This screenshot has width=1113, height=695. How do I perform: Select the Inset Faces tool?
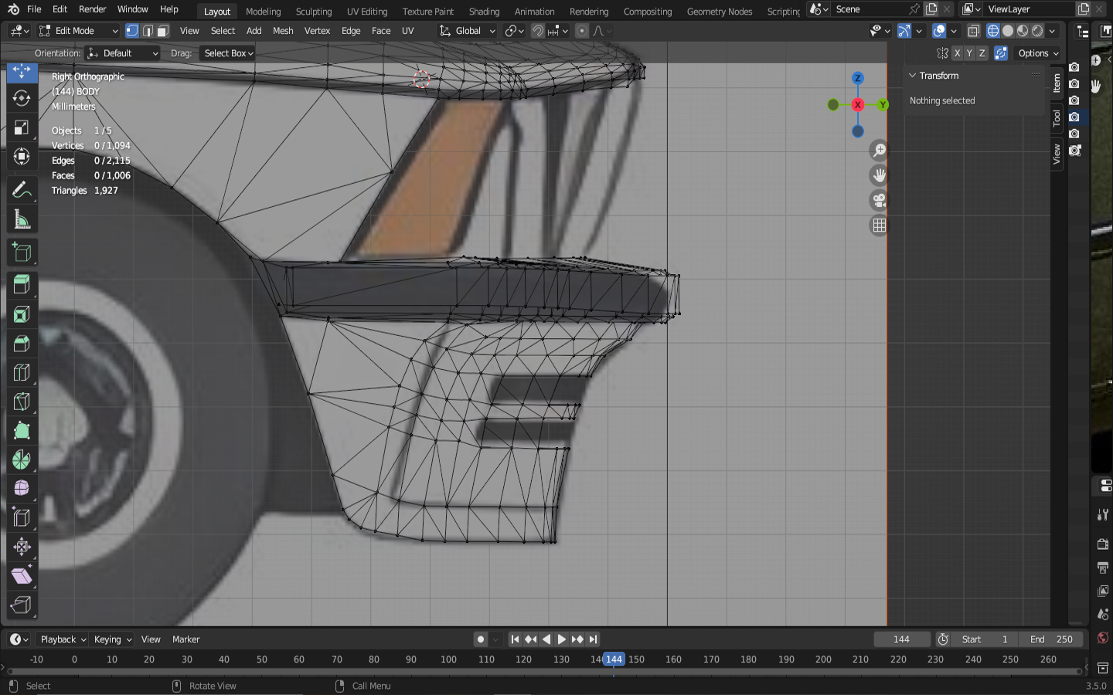coord(22,314)
